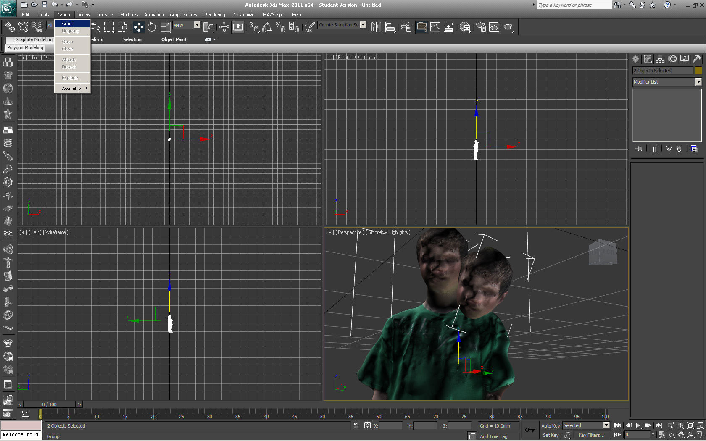Activate the Select and Move tool
Screen dimensions: 706x441
coord(138,27)
